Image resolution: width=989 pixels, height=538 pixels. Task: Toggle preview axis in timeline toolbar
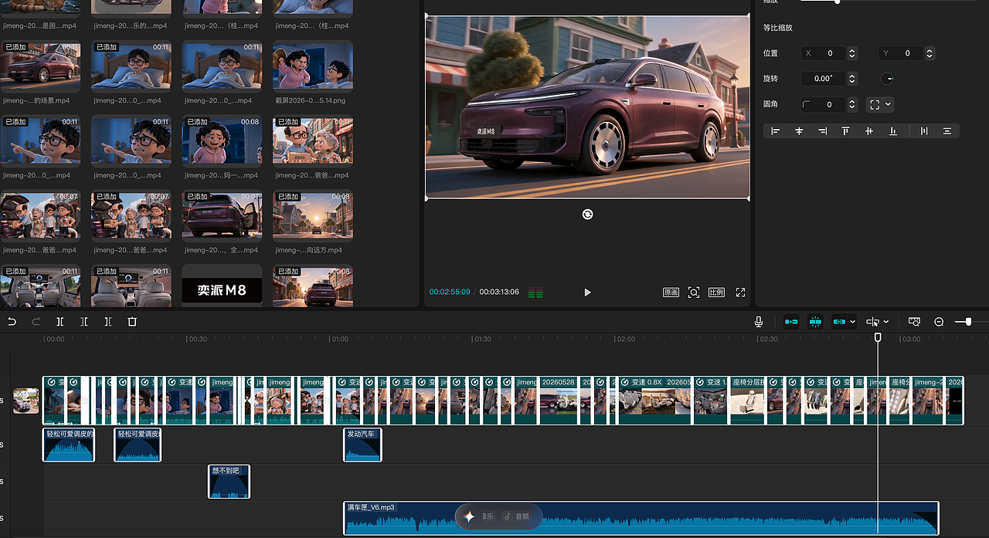[x=914, y=322]
